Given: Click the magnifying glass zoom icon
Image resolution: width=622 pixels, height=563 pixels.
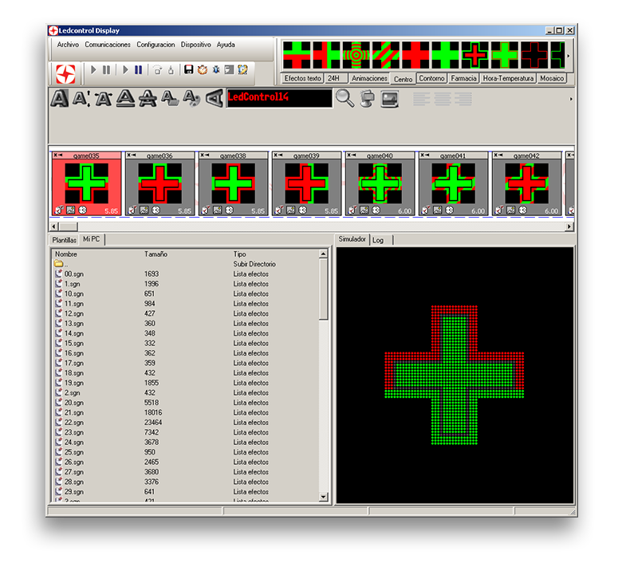Looking at the screenshot, I should pos(344,98).
